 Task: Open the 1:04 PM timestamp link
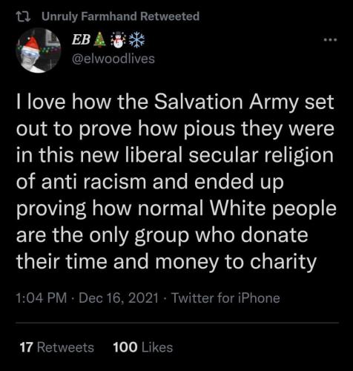click(x=42, y=298)
